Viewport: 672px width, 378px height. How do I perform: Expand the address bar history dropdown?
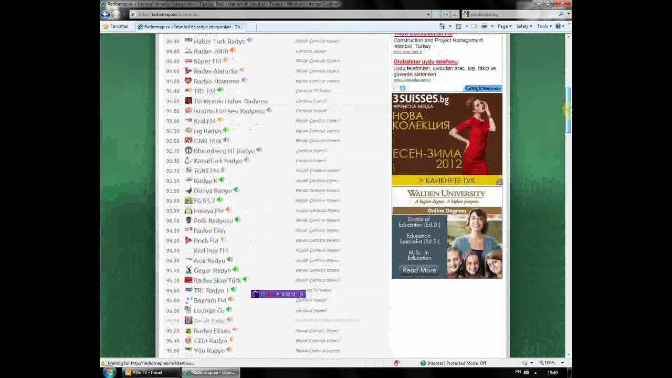428,14
